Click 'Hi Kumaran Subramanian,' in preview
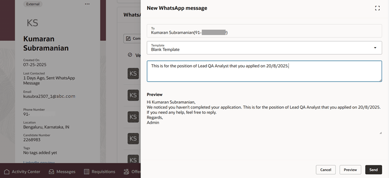Image resolution: width=389 pixels, height=178 pixels. tap(171, 102)
